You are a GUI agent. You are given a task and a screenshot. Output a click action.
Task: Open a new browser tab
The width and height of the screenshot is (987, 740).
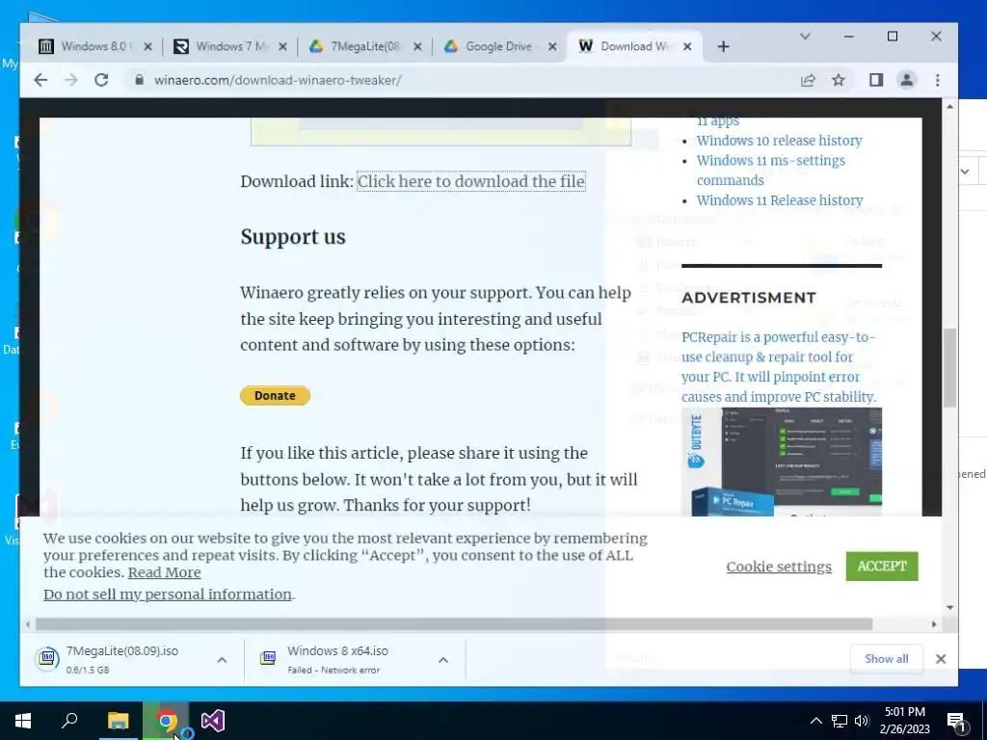click(x=723, y=46)
